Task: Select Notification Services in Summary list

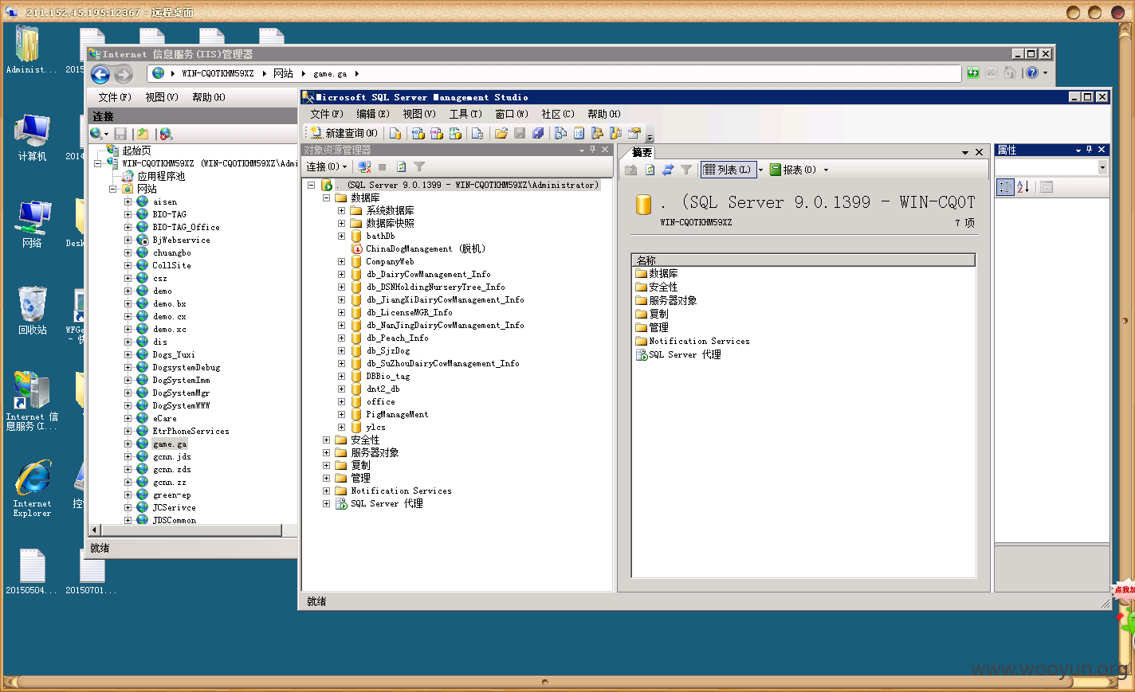Action: (x=699, y=341)
